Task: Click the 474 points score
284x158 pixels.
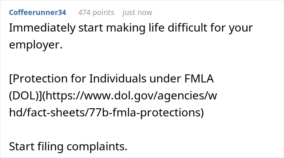Action: [96, 13]
